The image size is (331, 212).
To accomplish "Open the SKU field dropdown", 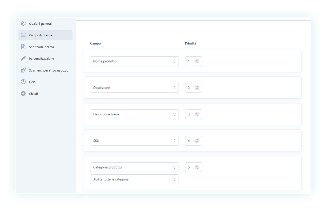I will pyautogui.click(x=134, y=141).
